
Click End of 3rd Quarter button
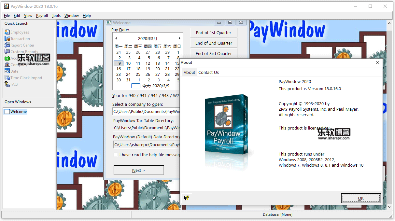[214, 53]
